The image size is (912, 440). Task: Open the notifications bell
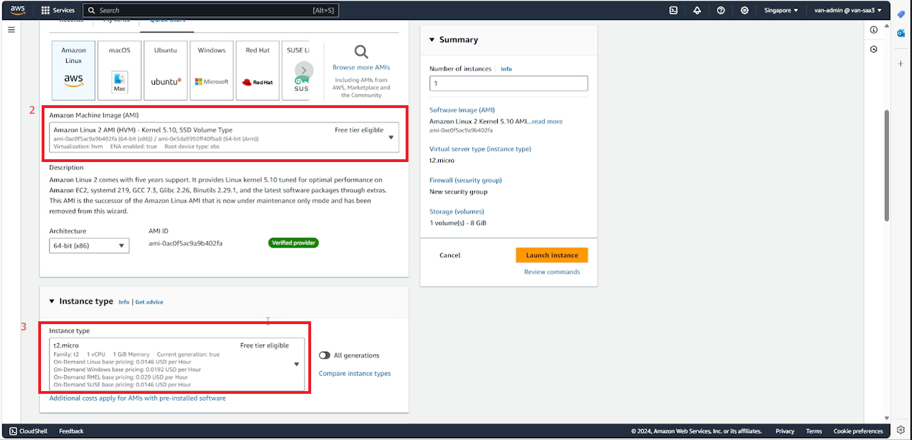[x=697, y=10]
